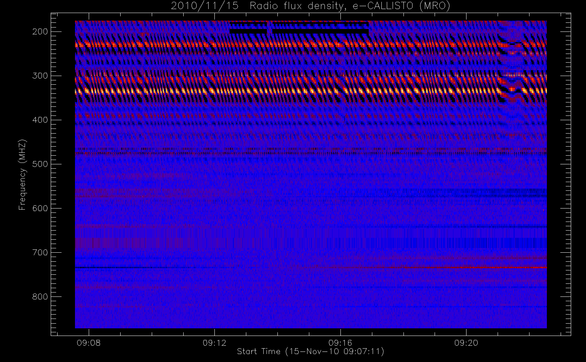Select the 600 frequency tick label
Image resolution: width=586 pixels, height=362 pixels.
[40, 208]
